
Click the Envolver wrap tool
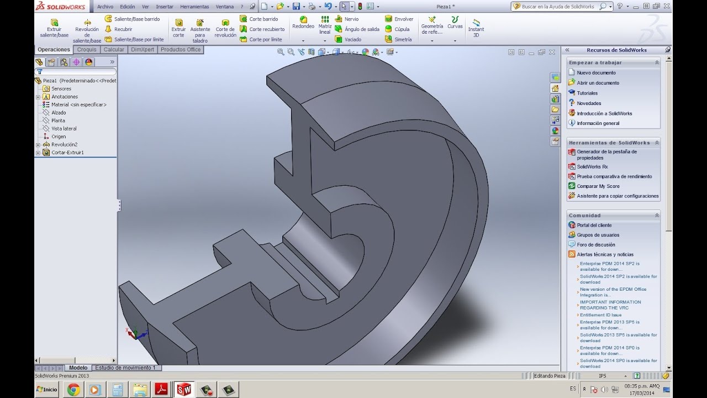click(399, 19)
